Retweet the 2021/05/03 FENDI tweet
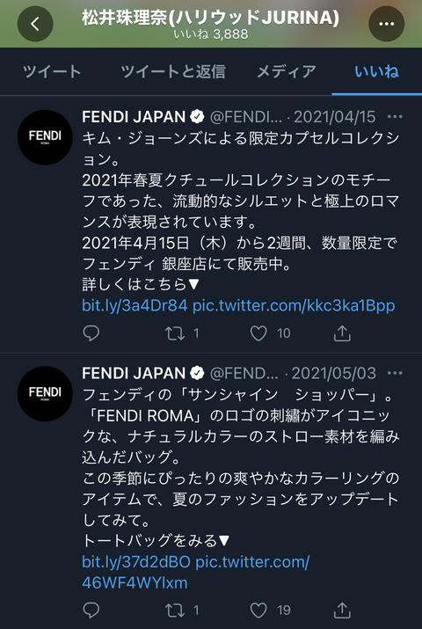422x629 pixels. [x=176, y=611]
